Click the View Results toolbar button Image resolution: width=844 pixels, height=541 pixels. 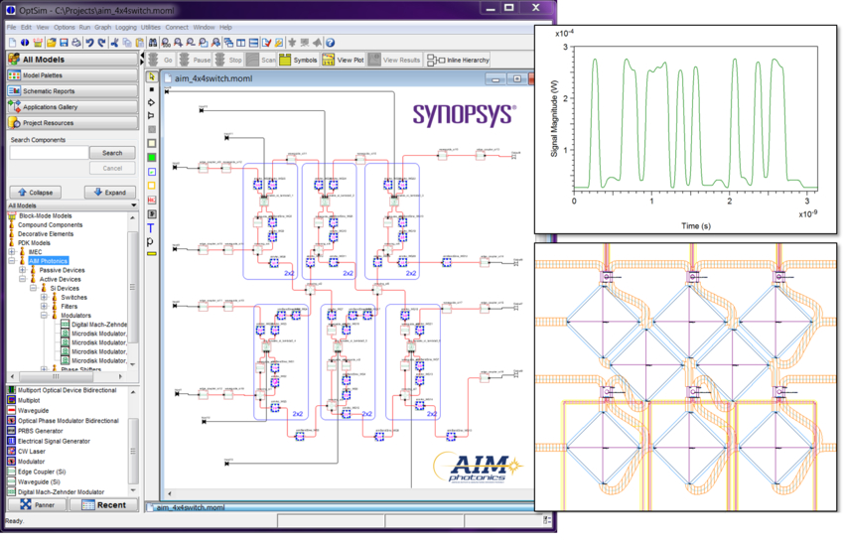[394, 60]
